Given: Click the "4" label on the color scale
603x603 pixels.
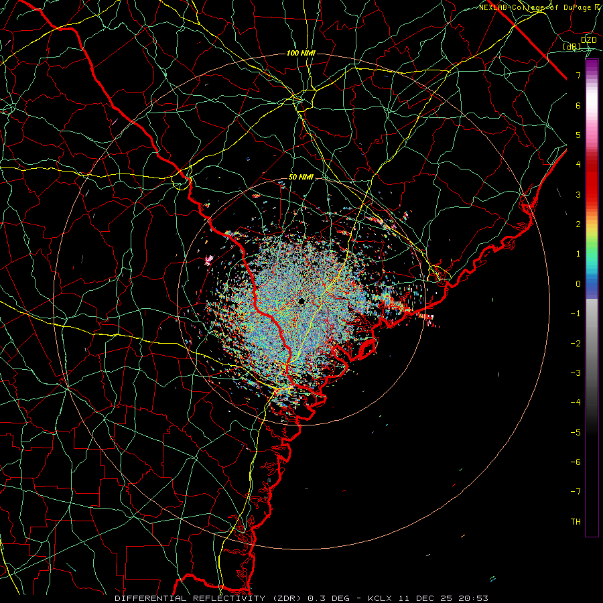Looking at the screenshot, I should (578, 165).
